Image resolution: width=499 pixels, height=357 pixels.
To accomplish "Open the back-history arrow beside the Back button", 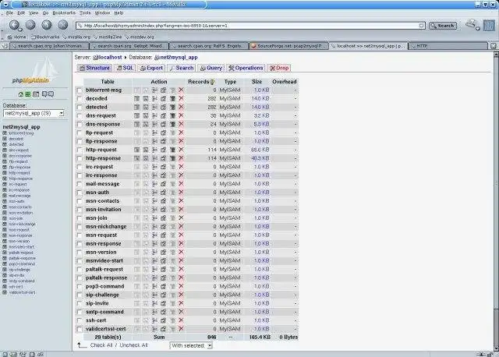I will 20,30.
